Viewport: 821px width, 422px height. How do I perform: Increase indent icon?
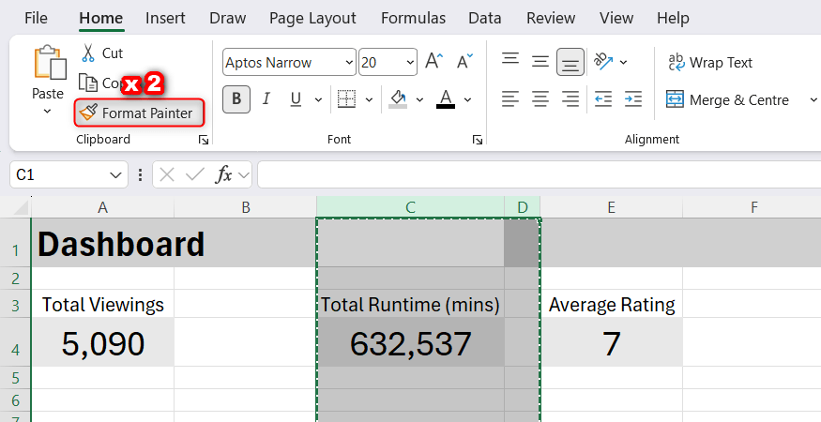tap(633, 99)
